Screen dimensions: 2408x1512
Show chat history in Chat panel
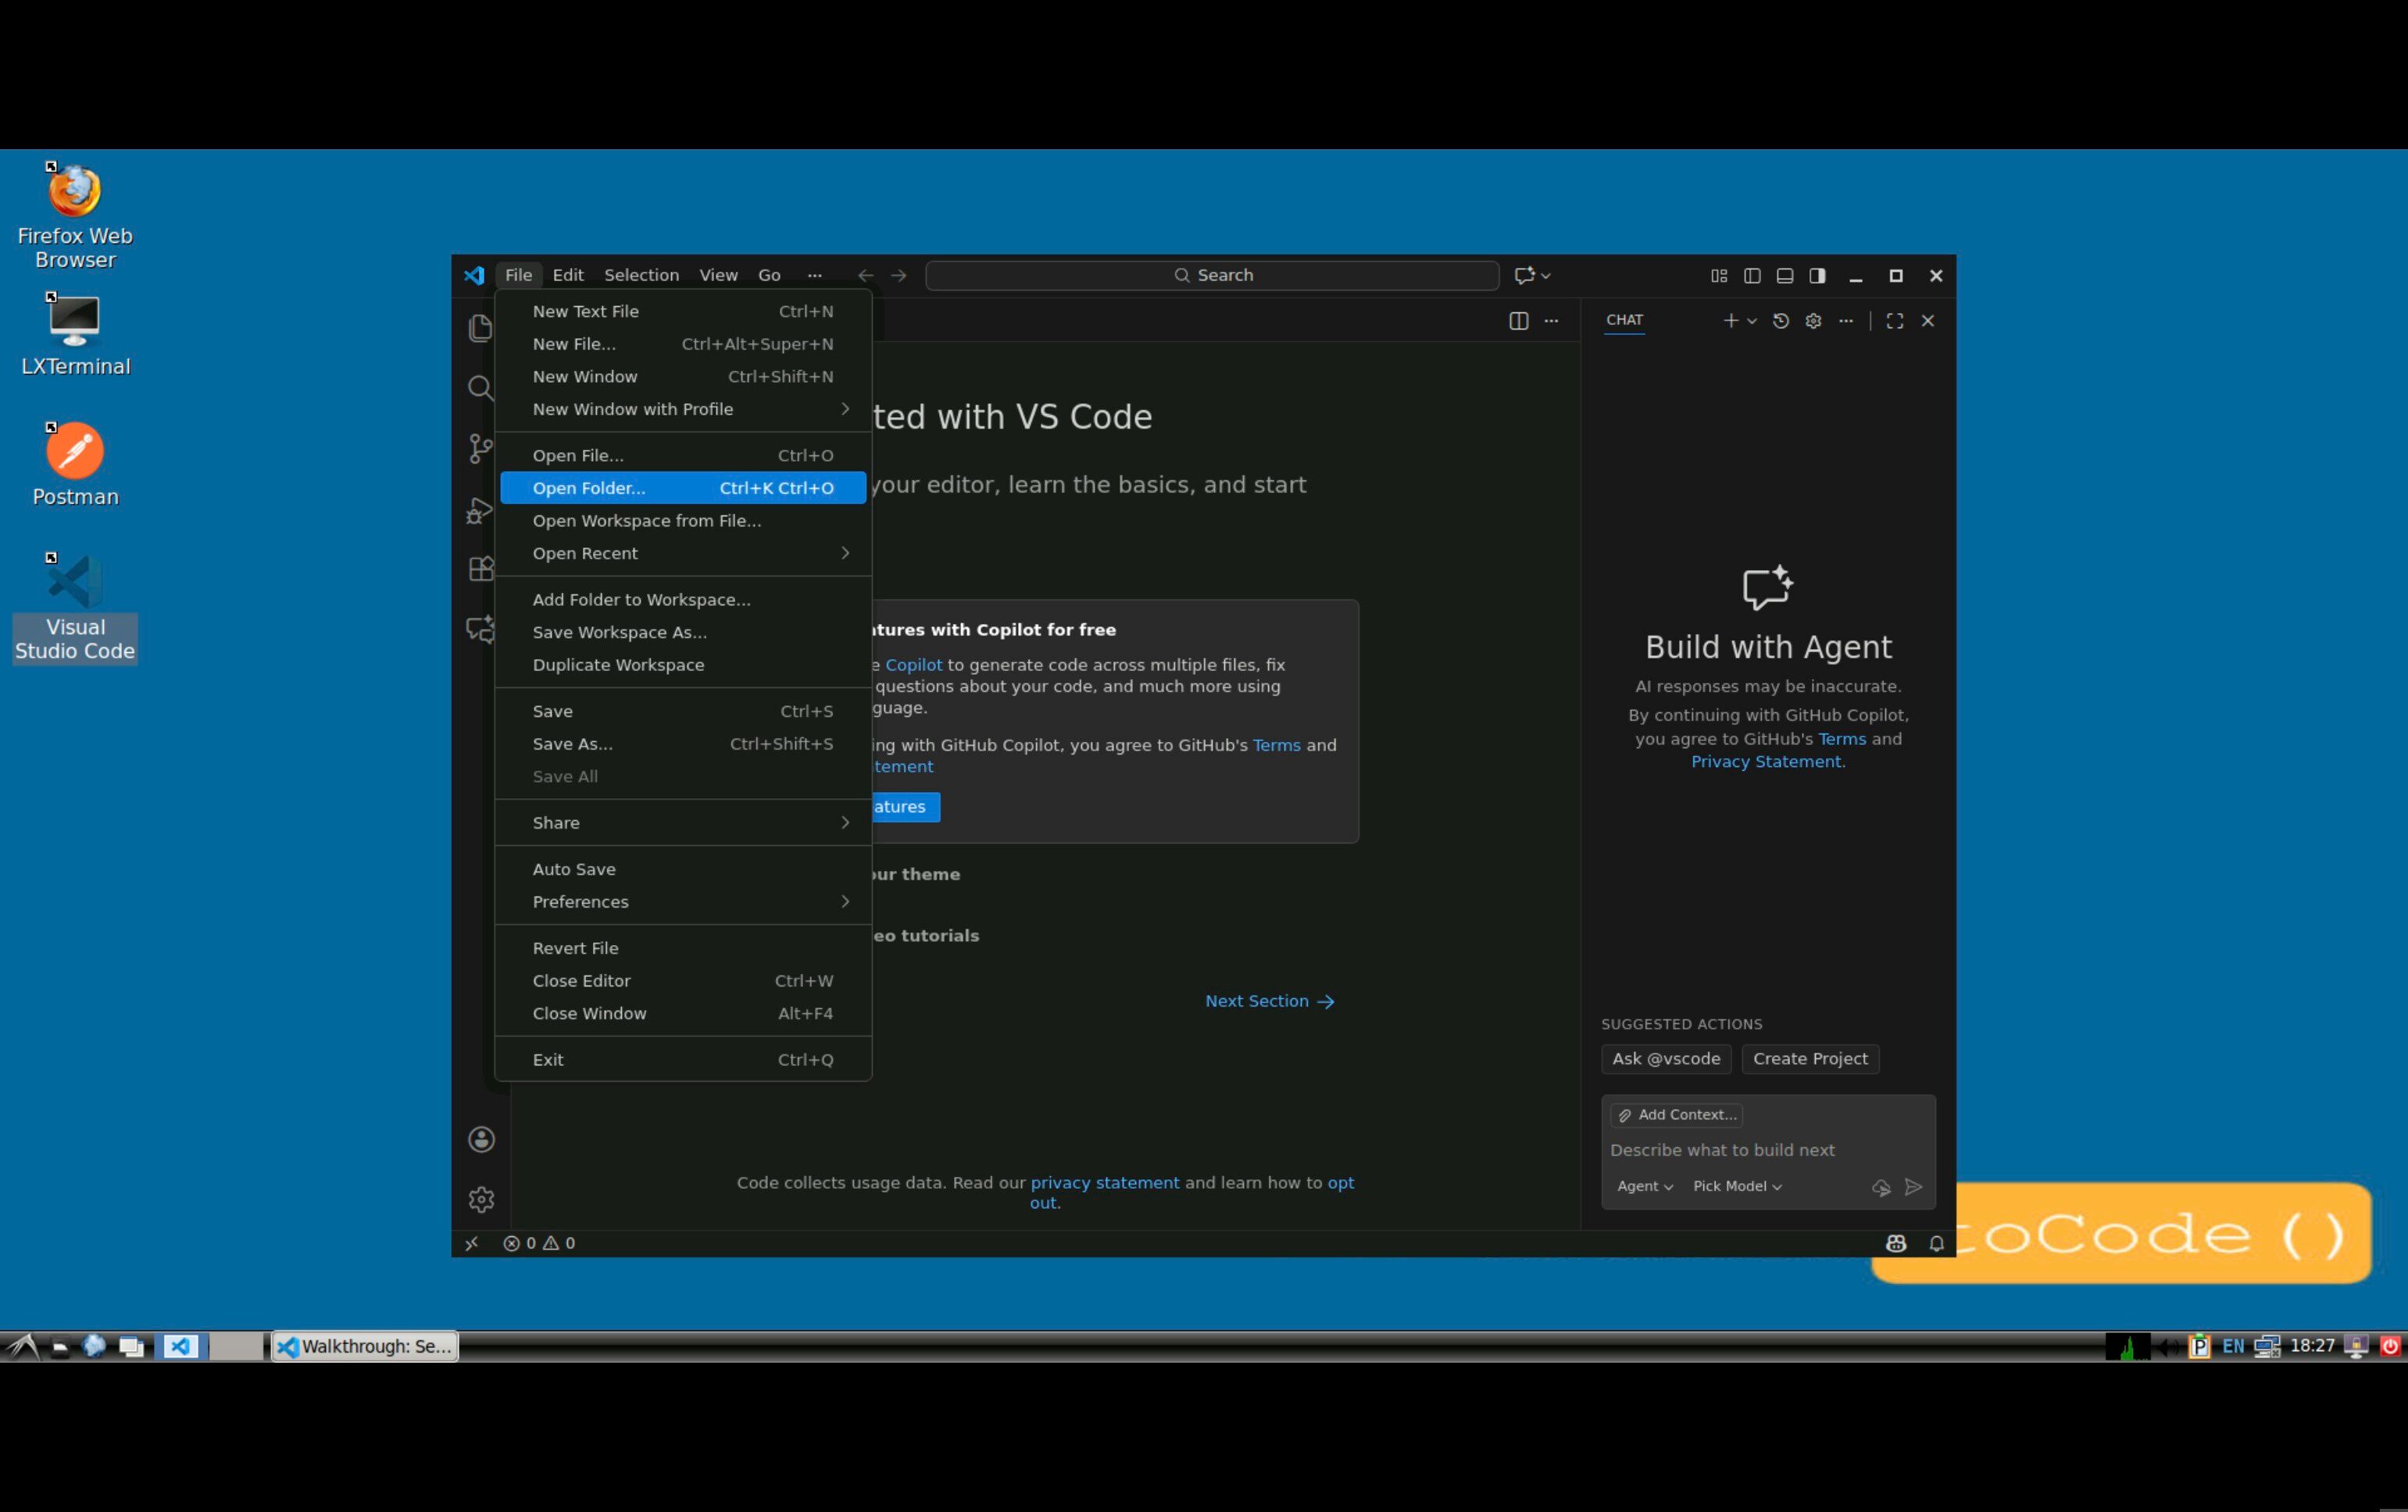point(1780,321)
